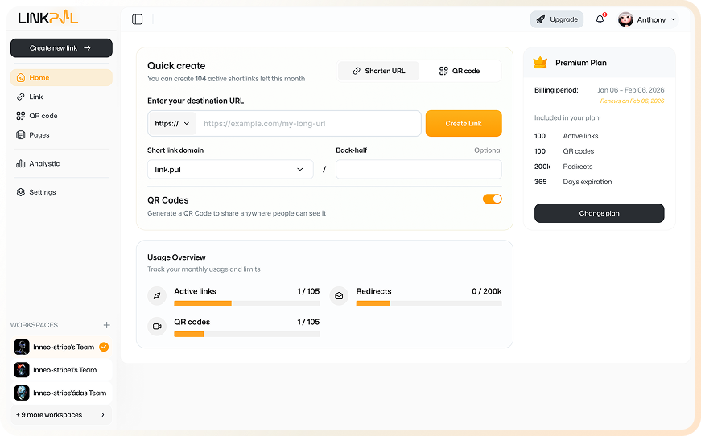Viewport: 701px width, 436px height.
Task: Click the Redirects envelope icon
Action: (x=339, y=296)
